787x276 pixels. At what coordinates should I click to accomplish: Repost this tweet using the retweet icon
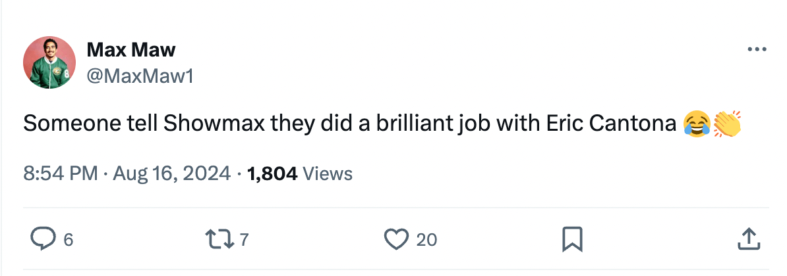tap(218, 239)
